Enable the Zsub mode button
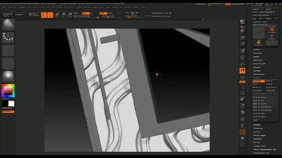Screen dimensions: 282x158 coord(110,13)
